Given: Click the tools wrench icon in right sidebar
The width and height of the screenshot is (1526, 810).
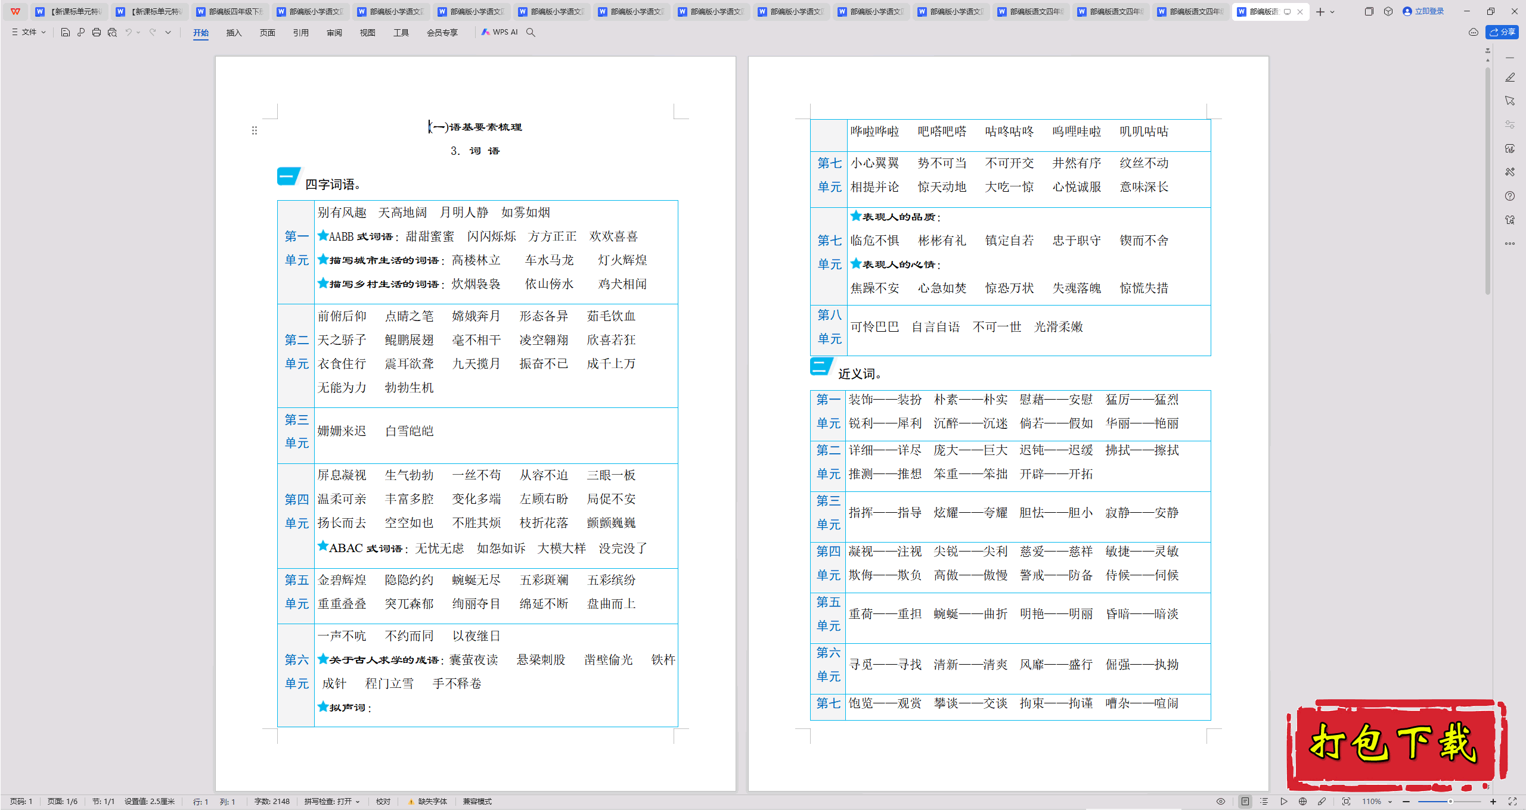Looking at the screenshot, I should click(x=1510, y=172).
